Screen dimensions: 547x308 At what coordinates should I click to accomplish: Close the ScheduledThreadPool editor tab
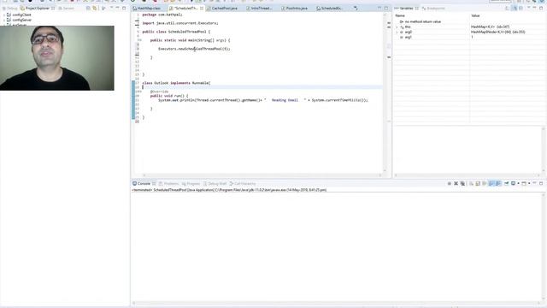click(x=202, y=8)
